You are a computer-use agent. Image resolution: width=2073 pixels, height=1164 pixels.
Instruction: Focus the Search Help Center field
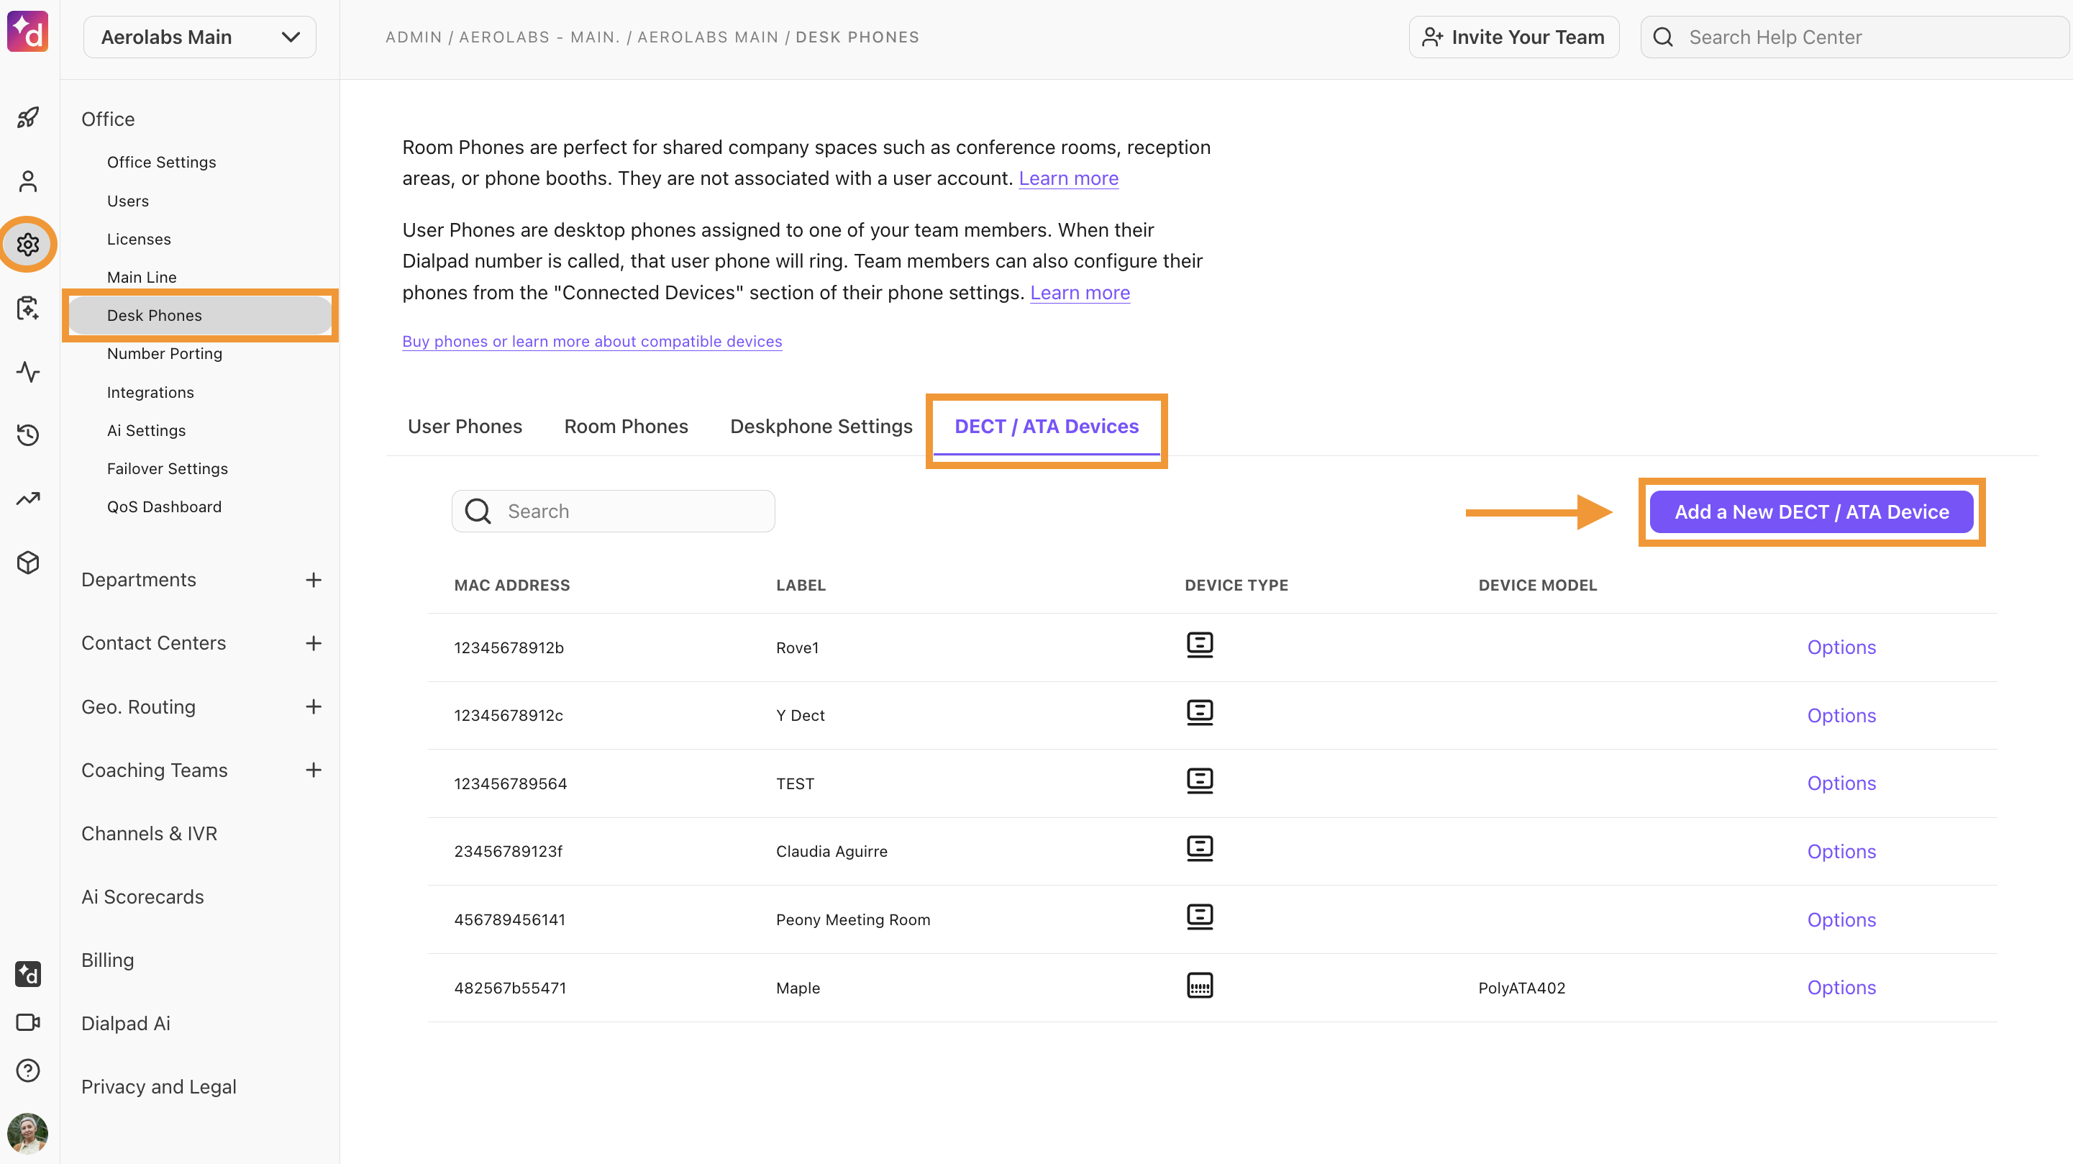(1854, 37)
